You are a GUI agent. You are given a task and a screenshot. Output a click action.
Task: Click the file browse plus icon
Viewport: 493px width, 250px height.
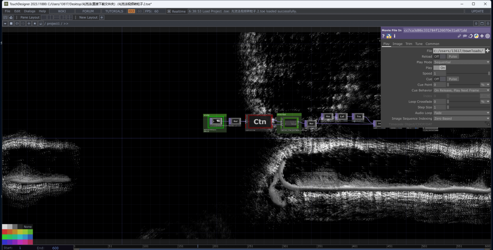click(487, 50)
